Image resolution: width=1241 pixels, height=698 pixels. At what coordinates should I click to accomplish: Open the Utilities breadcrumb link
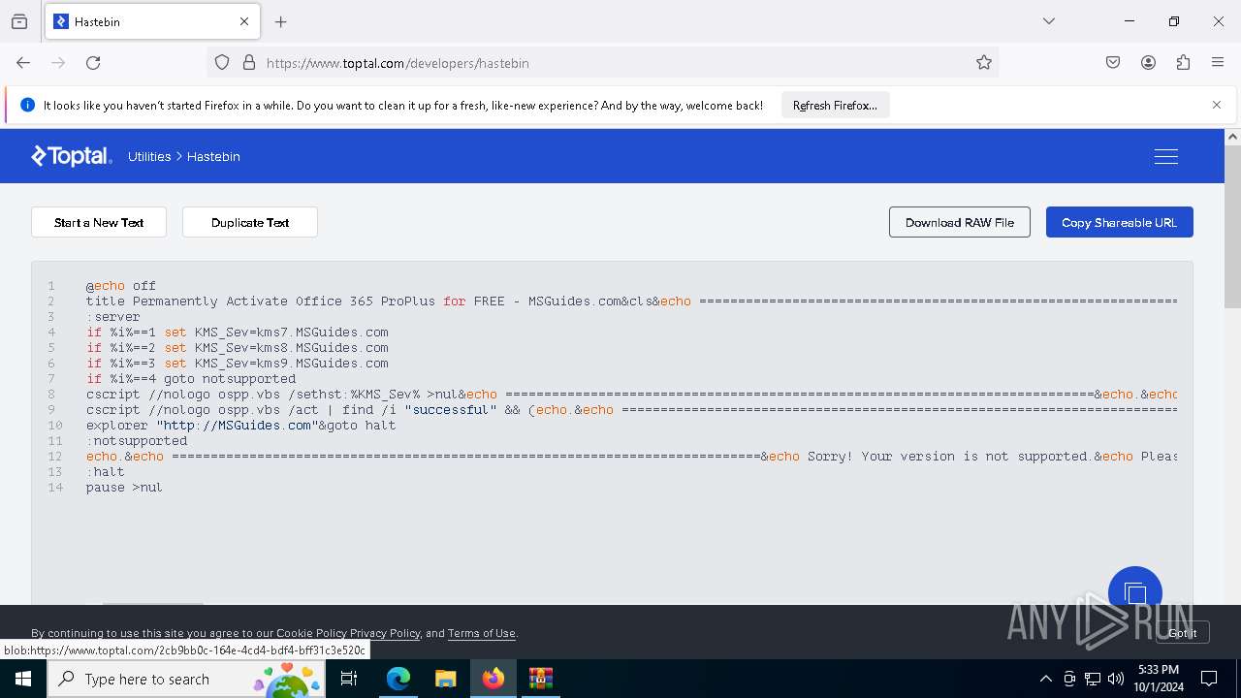tap(149, 156)
